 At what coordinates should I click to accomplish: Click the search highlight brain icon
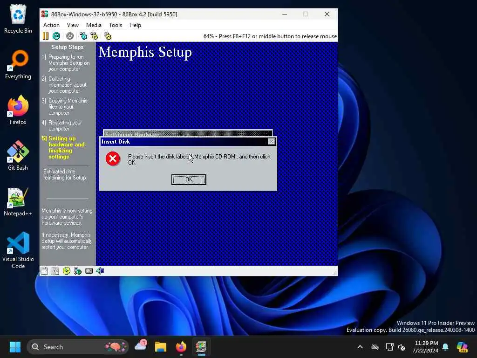click(116, 347)
